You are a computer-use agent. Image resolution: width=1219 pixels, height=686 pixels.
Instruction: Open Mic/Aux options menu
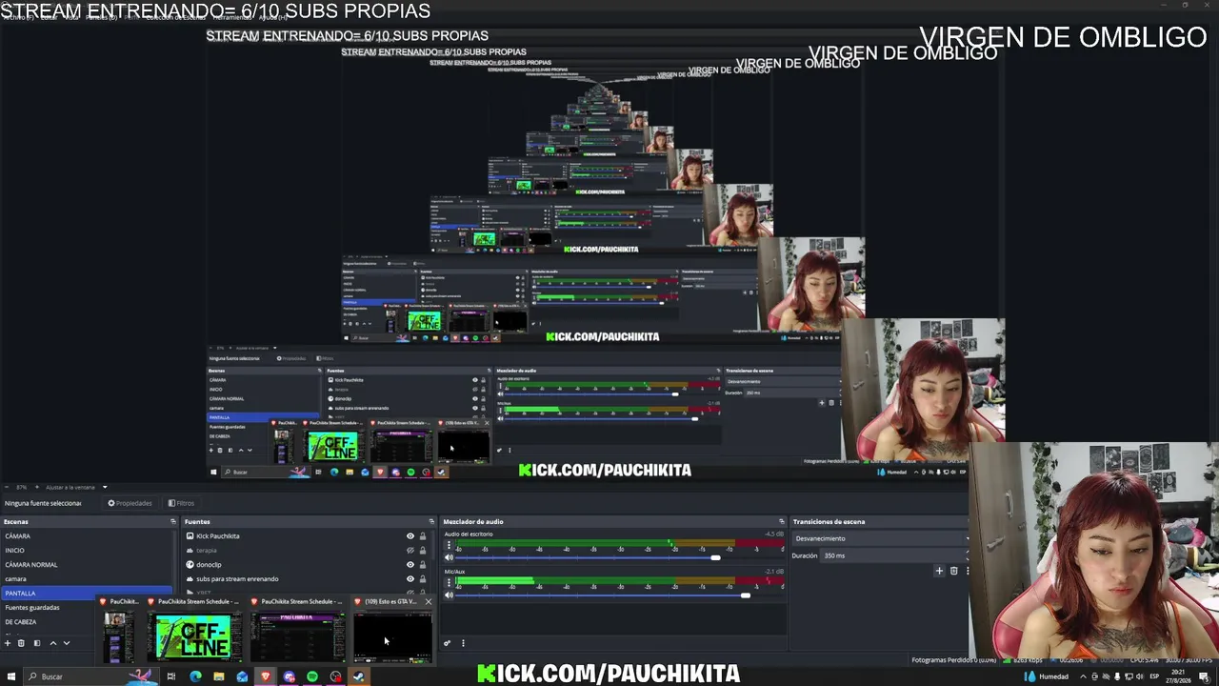click(450, 583)
